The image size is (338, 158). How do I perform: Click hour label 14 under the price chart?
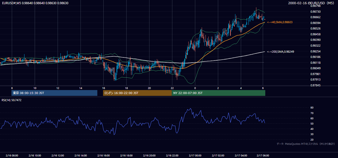81,88
